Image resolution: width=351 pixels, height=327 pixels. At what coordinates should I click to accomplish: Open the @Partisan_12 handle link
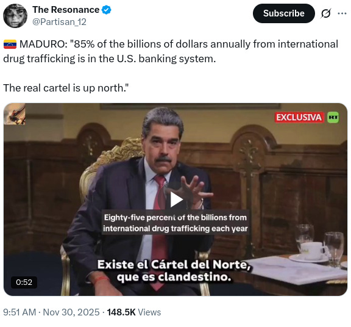[59, 22]
